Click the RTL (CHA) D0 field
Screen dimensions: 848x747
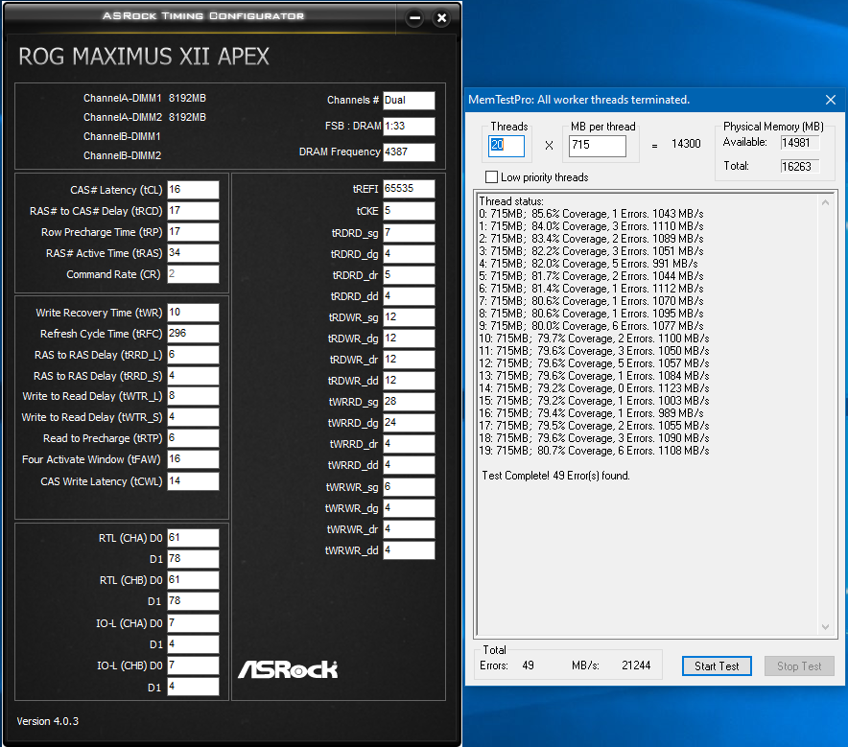[x=193, y=538]
